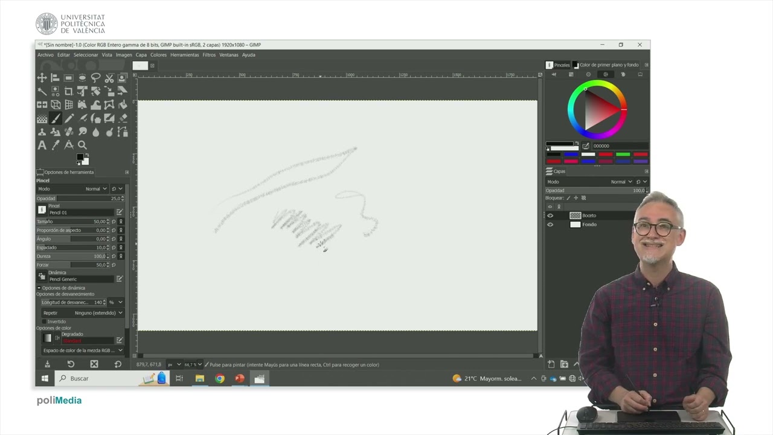Select the Cage Transform tool
This screenshot has width=773, height=435.
click(x=109, y=105)
